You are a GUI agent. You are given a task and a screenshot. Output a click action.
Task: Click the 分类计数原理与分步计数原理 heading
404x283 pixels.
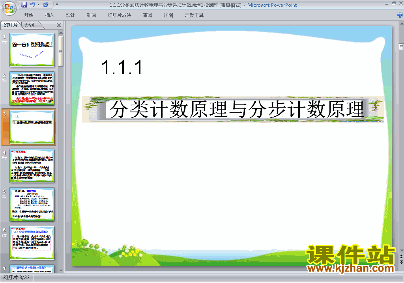tap(237, 109)
